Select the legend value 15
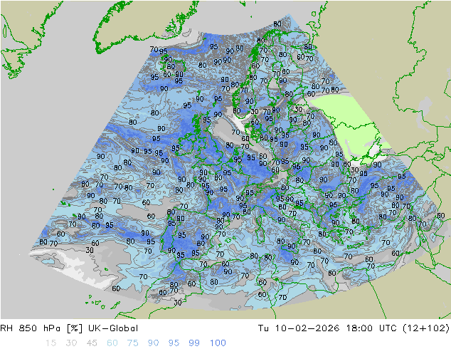Image resolution: width=451 pixels, height=349 pixels. tap(51, 343)
